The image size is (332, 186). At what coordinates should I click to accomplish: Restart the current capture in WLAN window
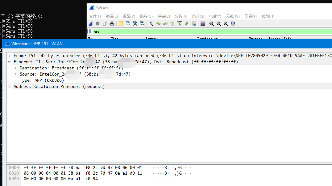tap(105, 24)
